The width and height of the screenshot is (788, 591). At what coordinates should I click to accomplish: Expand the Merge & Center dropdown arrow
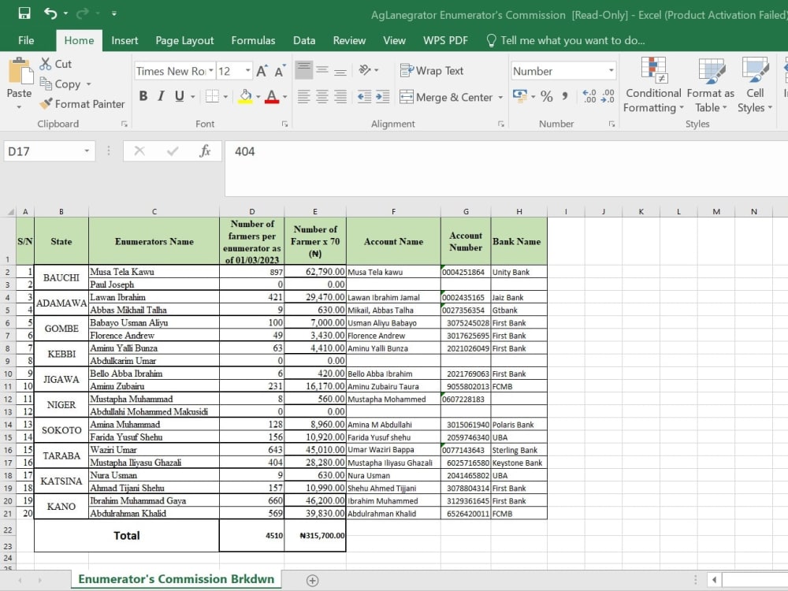pos(500,97)
